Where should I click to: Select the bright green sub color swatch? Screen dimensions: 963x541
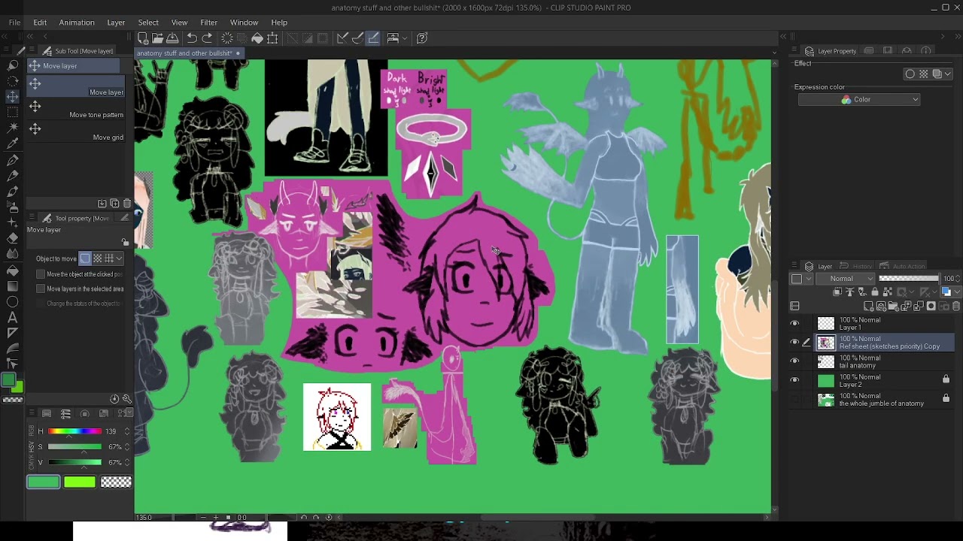(x=80, y=482)
